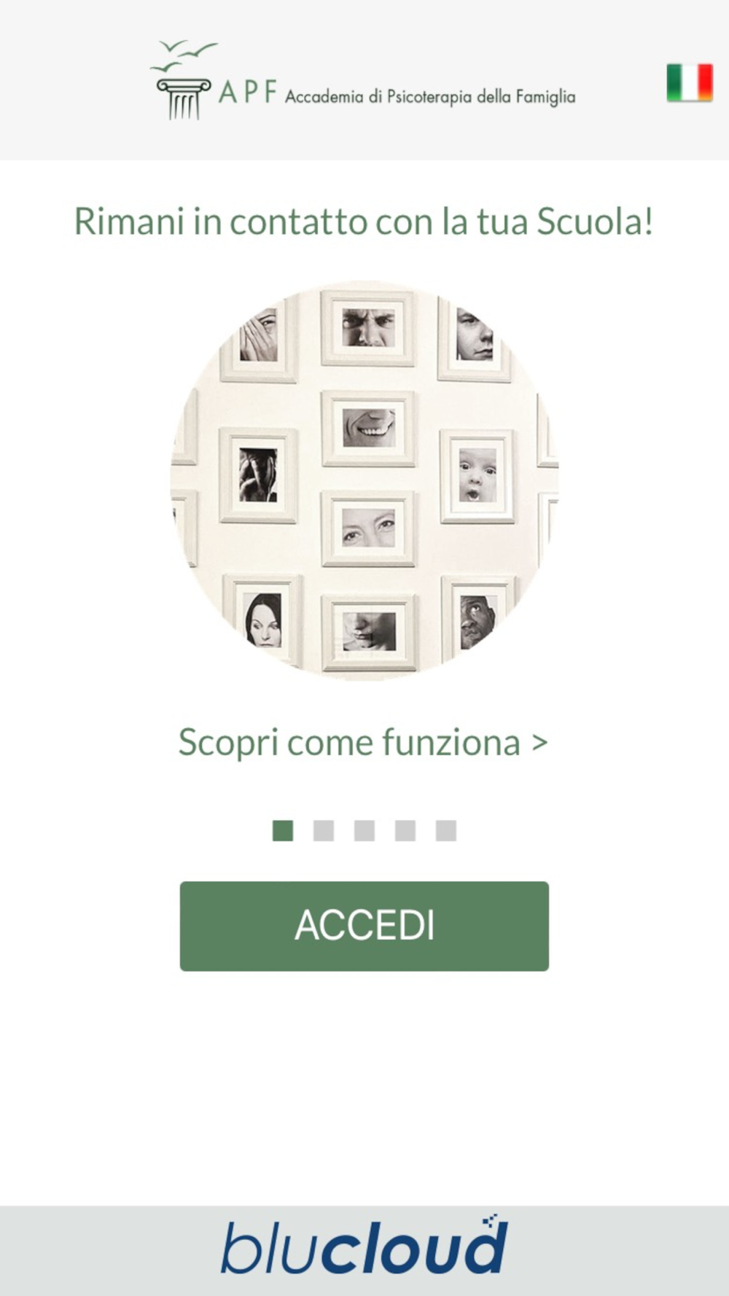This screenshot has height=1296, width=729.
Task: Click the smiling mouth framed photo
Action: click(x=369, y=428)
